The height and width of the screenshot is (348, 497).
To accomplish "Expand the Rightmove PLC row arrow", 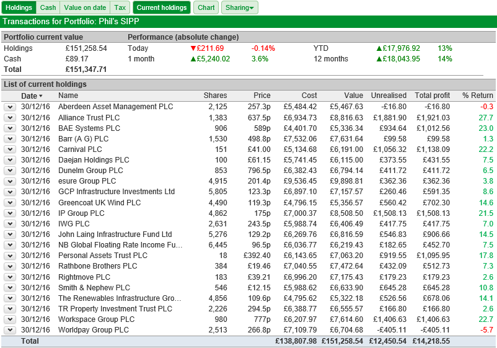I will (x=10, y=277).
